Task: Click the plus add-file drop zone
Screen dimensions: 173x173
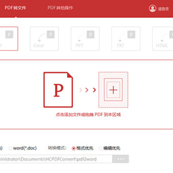Action: coord(113,90)
